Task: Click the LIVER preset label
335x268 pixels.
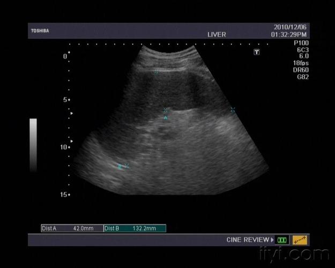Action: [217, 34]
